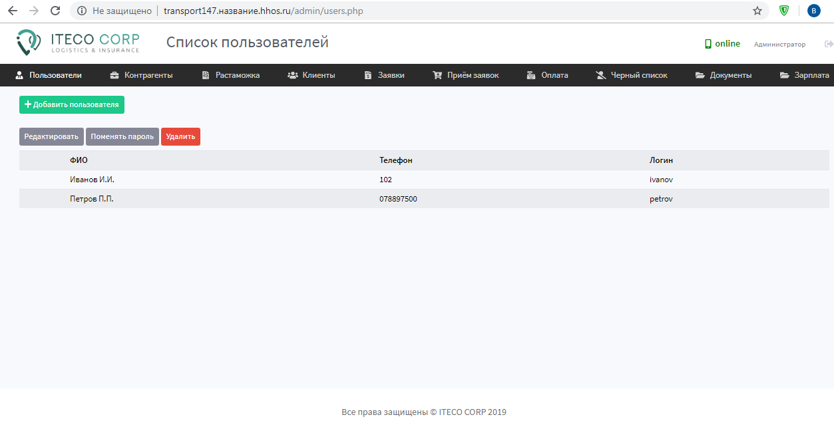Click the Редактировать button

coord(51,136)
